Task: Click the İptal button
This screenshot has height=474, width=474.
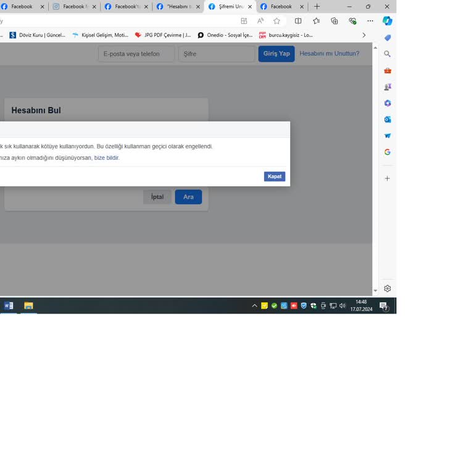Action: tap(157, 197)
